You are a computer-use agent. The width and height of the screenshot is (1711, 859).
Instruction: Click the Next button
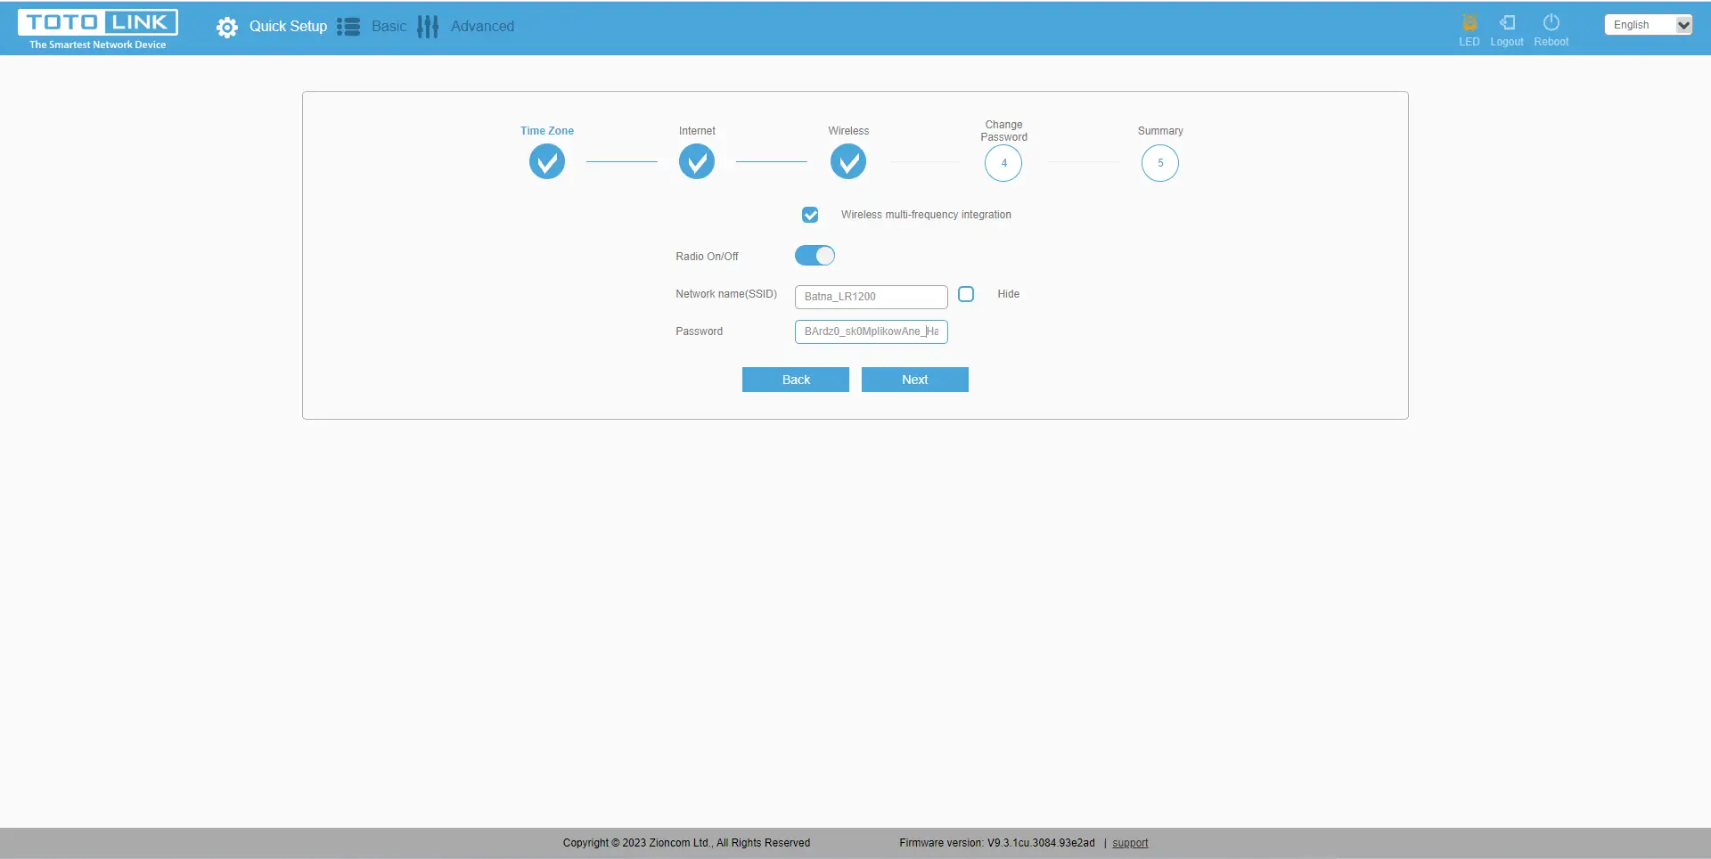pyautogui.click(x=914, y=380)
